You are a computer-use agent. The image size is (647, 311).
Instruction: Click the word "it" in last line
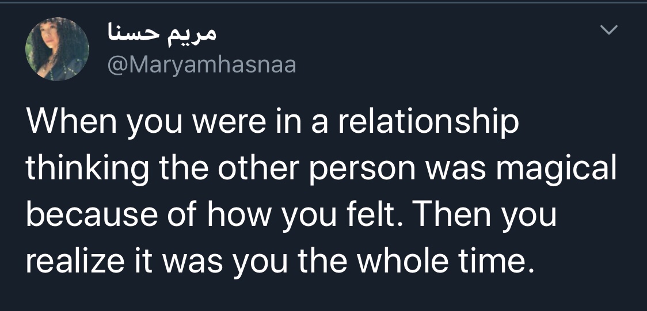[142, 261]
